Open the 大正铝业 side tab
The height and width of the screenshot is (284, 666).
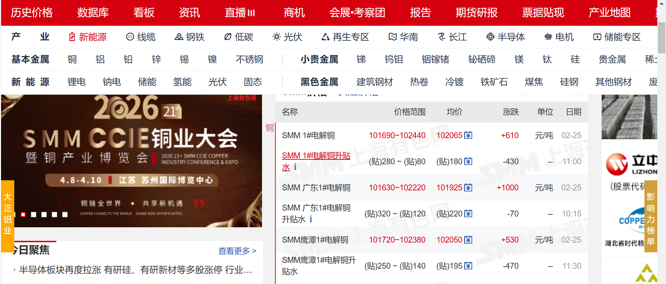pyautogui.click(x=8, y=214)
